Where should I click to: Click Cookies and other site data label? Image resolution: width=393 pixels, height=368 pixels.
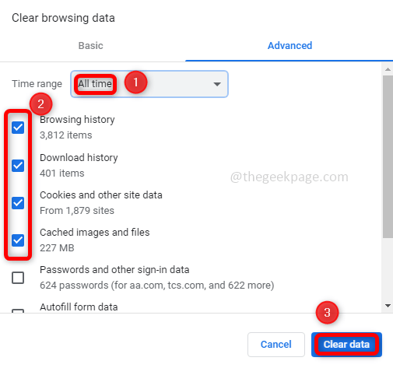[101, 195]
